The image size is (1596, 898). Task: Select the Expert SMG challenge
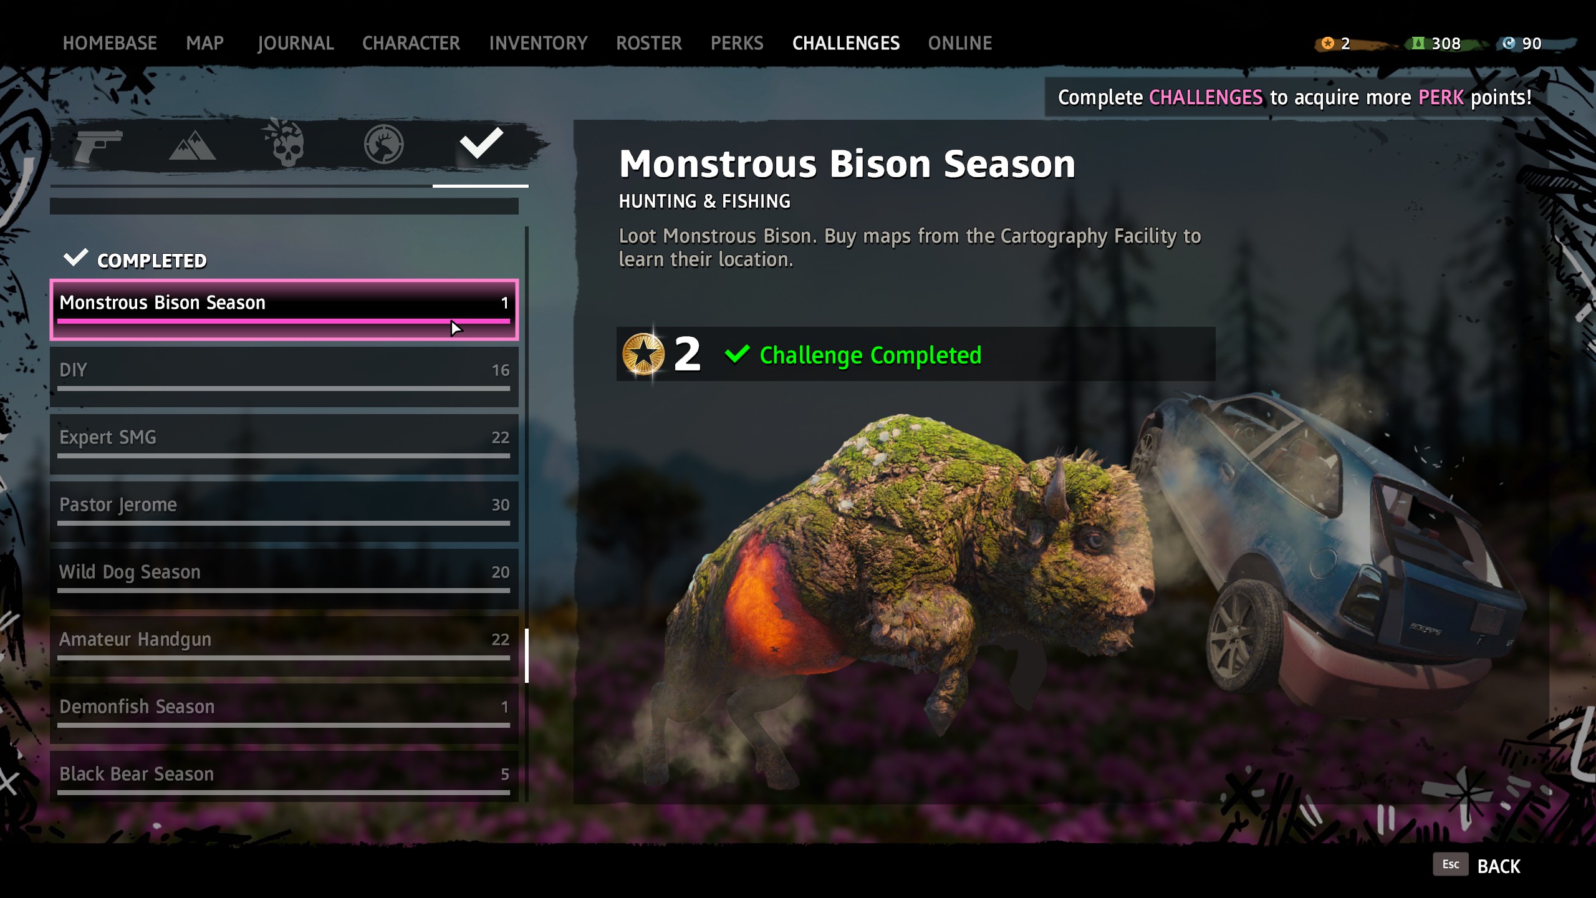pyautogui.click(x=284, y=444)
